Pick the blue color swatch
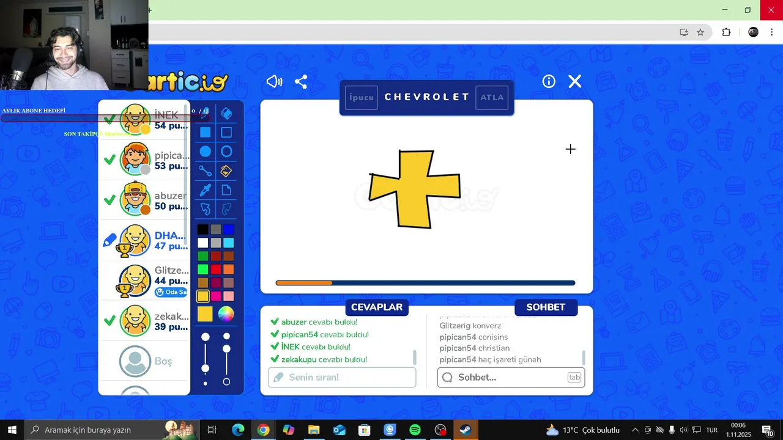The height and width of the screenshot is (440, 783). 229,230
